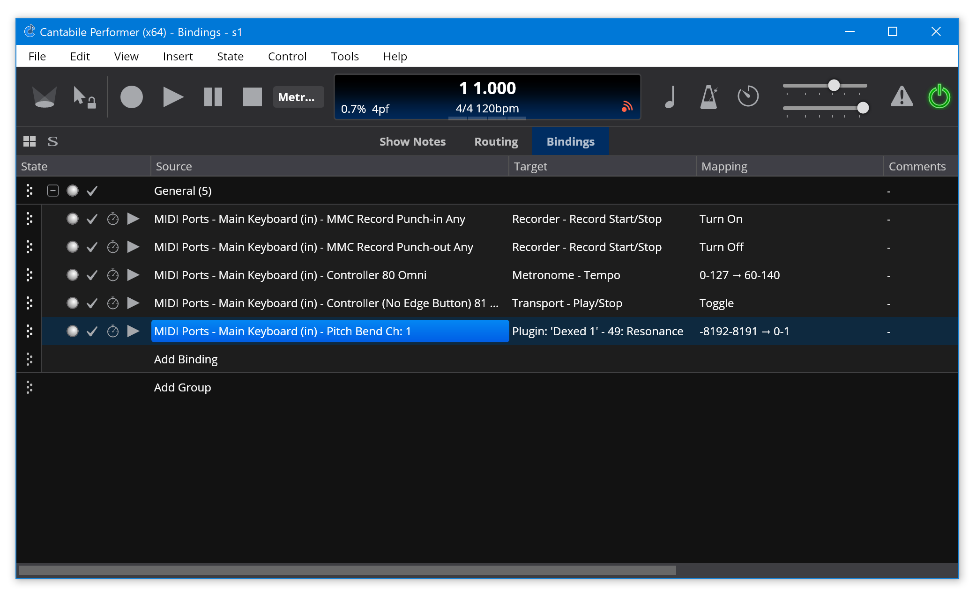The width and height of the screenshot is (976, 597).
Task: Open the Control menu
Action: pyautogui.click(x=287, y=56)
